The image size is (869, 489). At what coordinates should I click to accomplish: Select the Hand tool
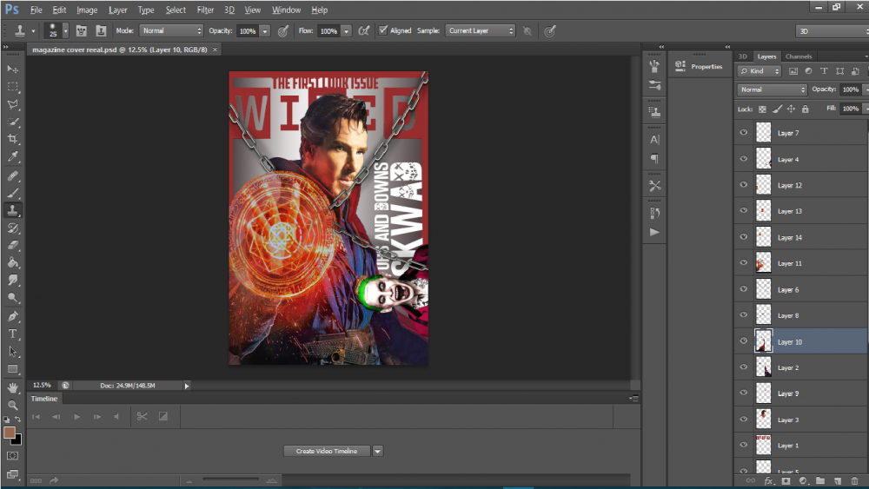[13, 387]
